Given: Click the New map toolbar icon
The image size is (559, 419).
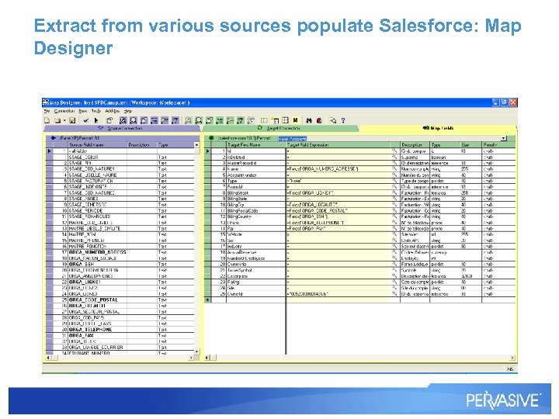Looking at the screenshot, I should (x=47, y=120).
